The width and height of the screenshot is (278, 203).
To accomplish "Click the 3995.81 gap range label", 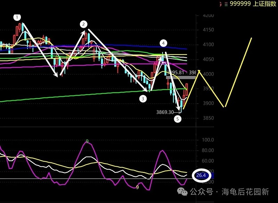I will 181,72.
